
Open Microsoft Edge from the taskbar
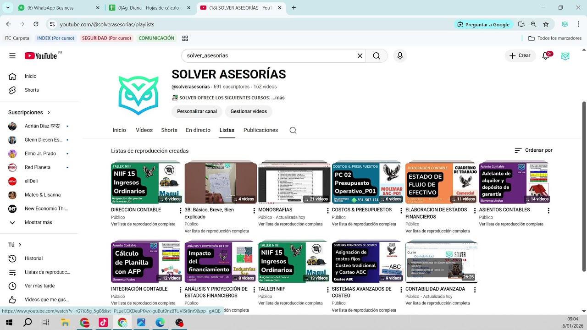tap(160, 323)
